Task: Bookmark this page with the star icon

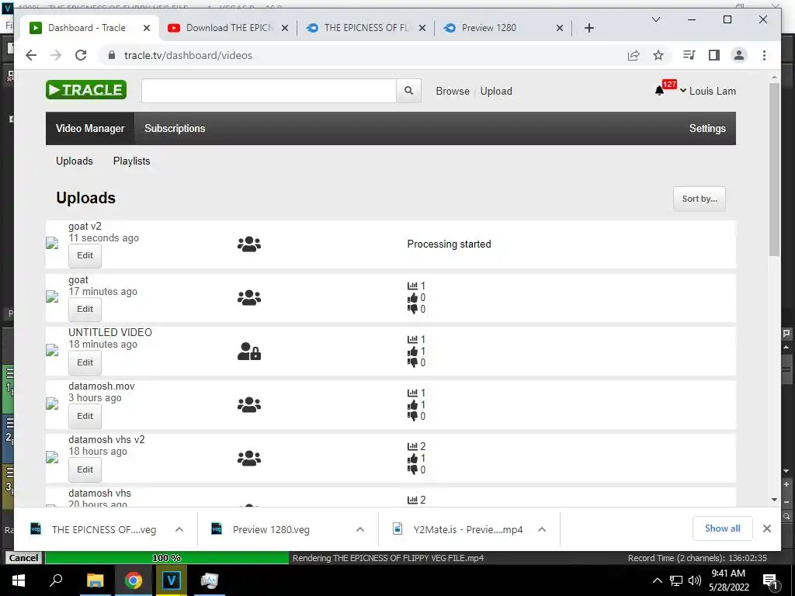Action: click(658, 55)
